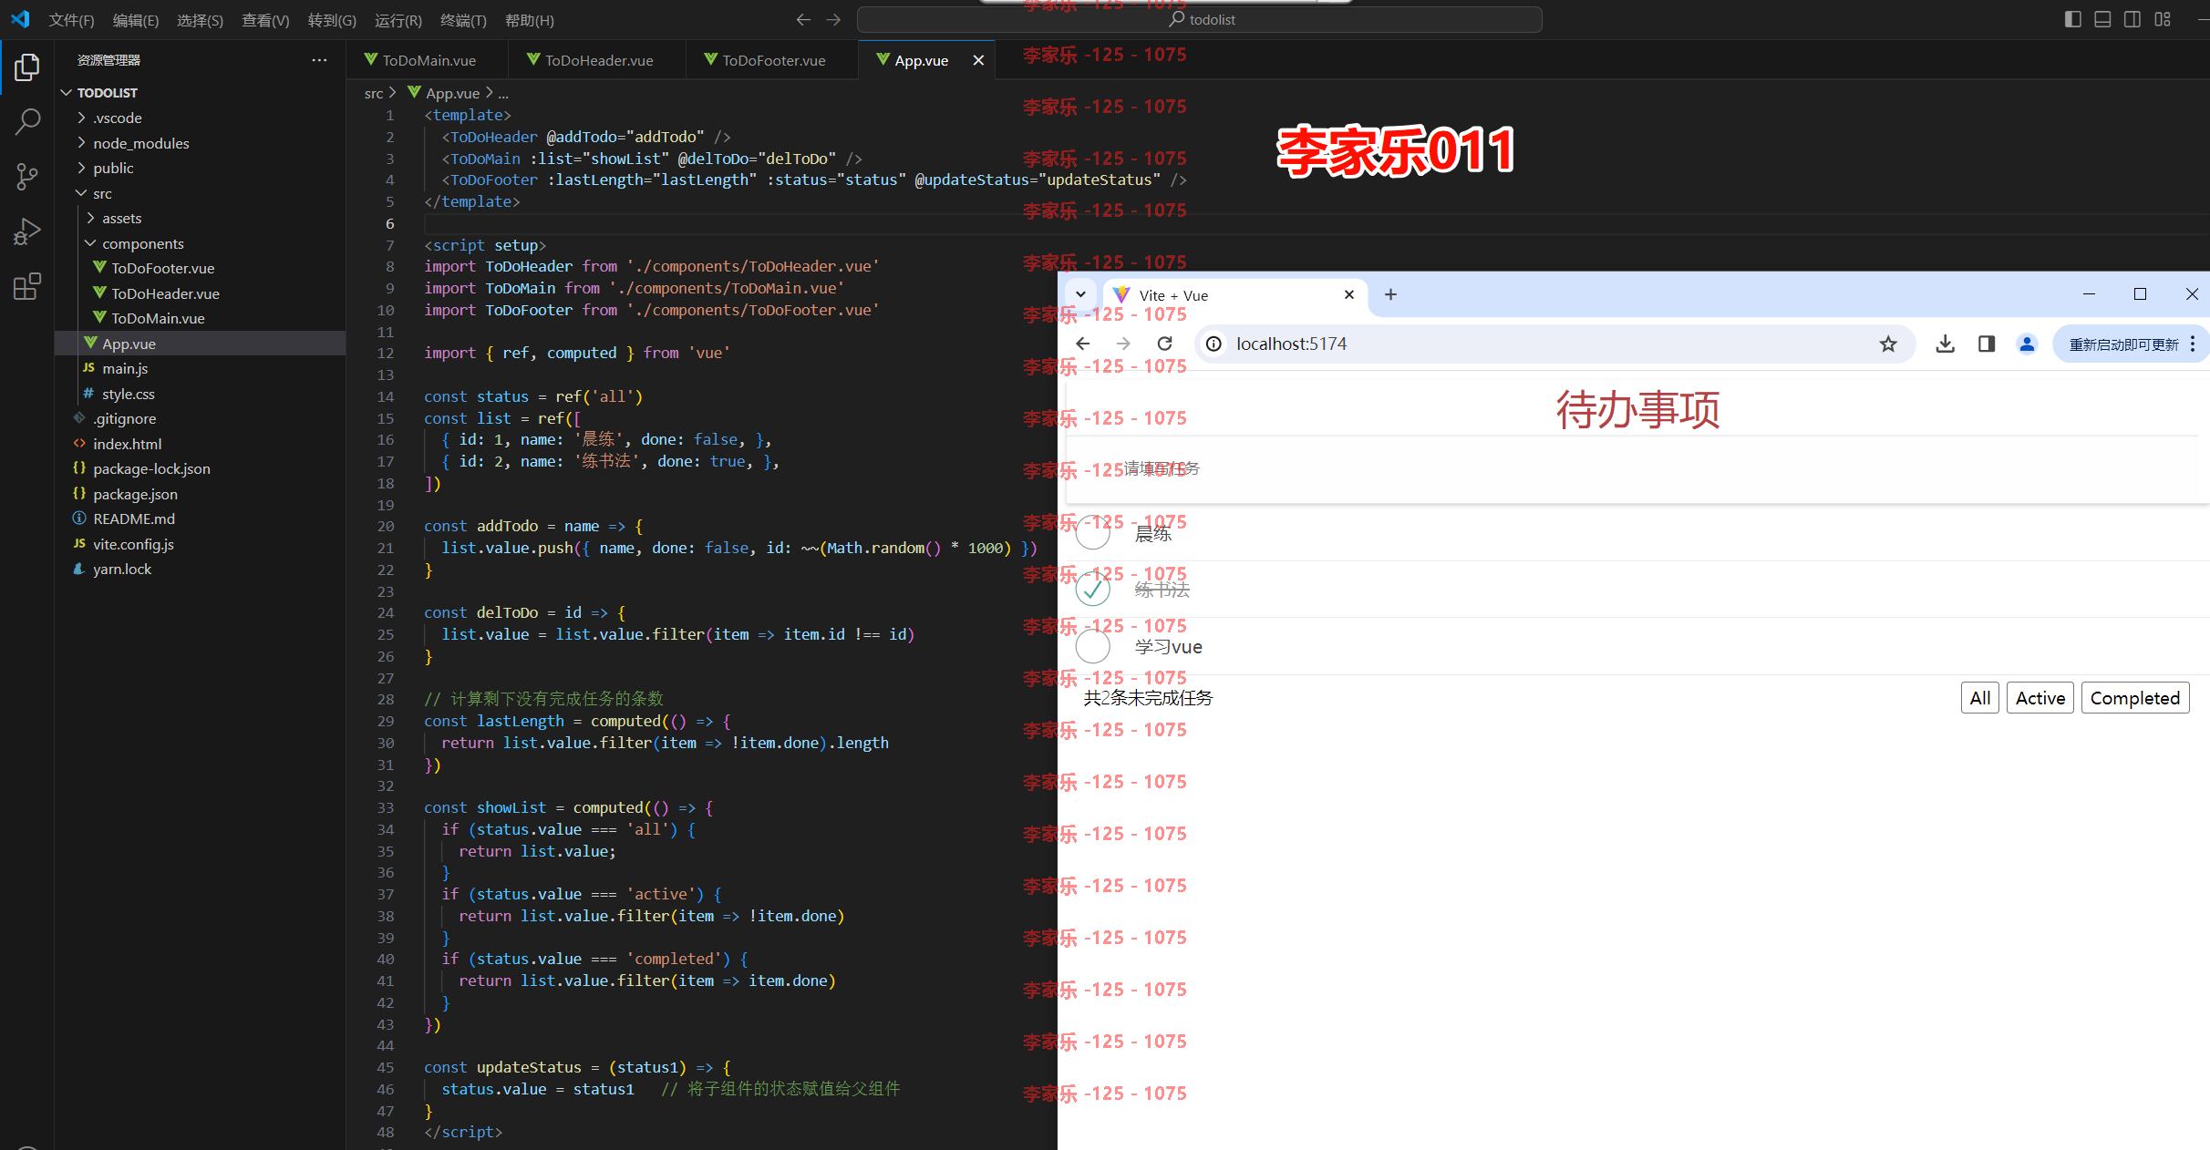Focus the new task input field
This screenshot has width=2210, height=1150.
pyautogui.click(x=1637, y=469)
